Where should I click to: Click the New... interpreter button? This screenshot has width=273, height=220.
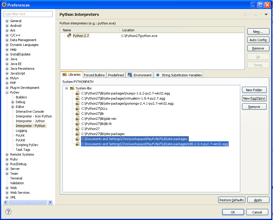258,32
